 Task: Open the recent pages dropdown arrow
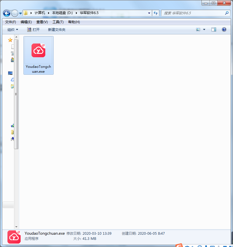click(x=21, y=13)
